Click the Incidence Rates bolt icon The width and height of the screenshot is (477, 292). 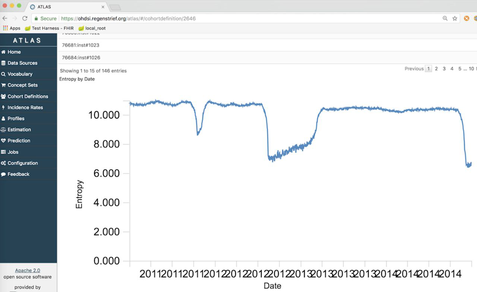point(3,108)
